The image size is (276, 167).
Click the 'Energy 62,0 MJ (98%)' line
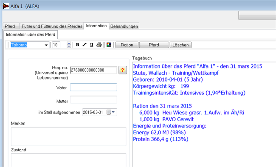[159, 133]
